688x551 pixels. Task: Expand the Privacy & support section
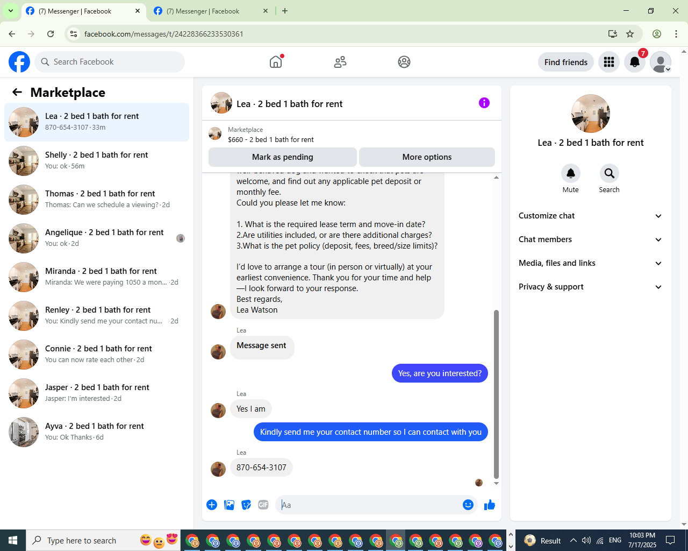pos(590,287)
